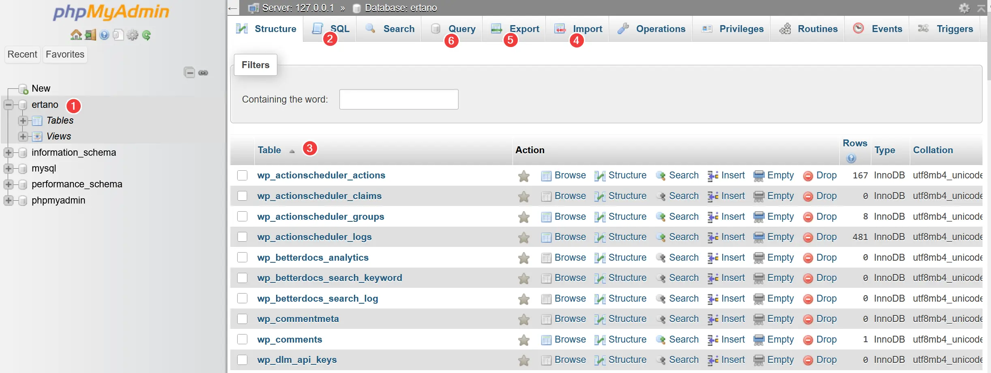The height and width of the screenshot is (373, 991).
Task: Collapse the ertano database node
Action: tap(8, 105)
